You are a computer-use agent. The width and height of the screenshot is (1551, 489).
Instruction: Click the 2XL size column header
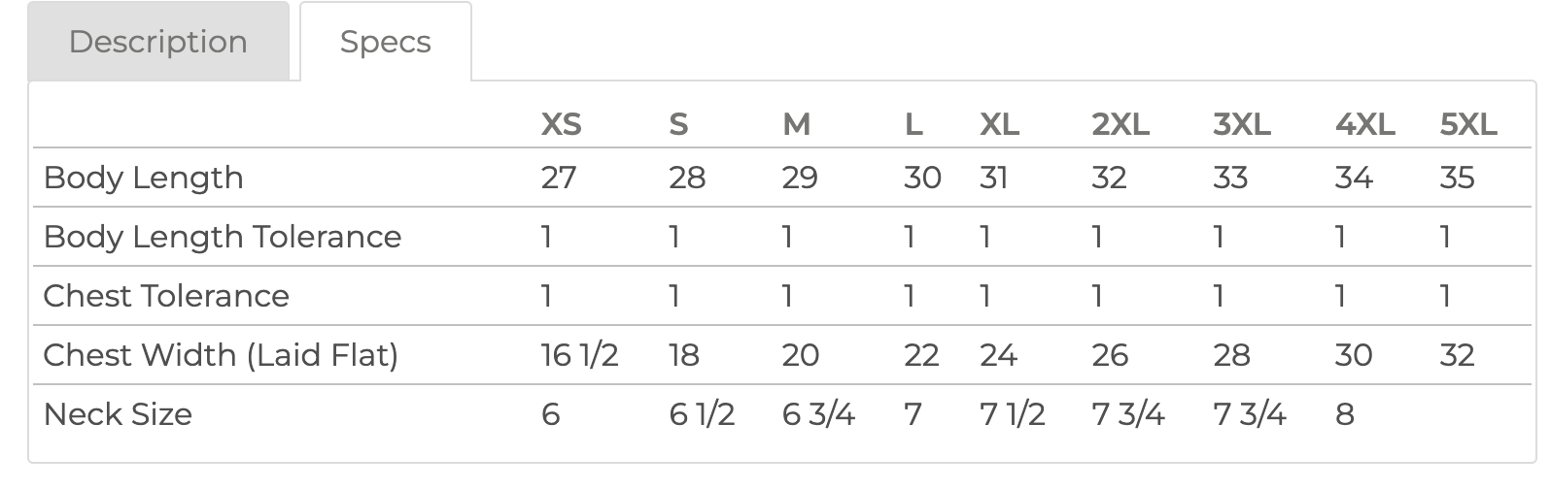(1120, 124)
